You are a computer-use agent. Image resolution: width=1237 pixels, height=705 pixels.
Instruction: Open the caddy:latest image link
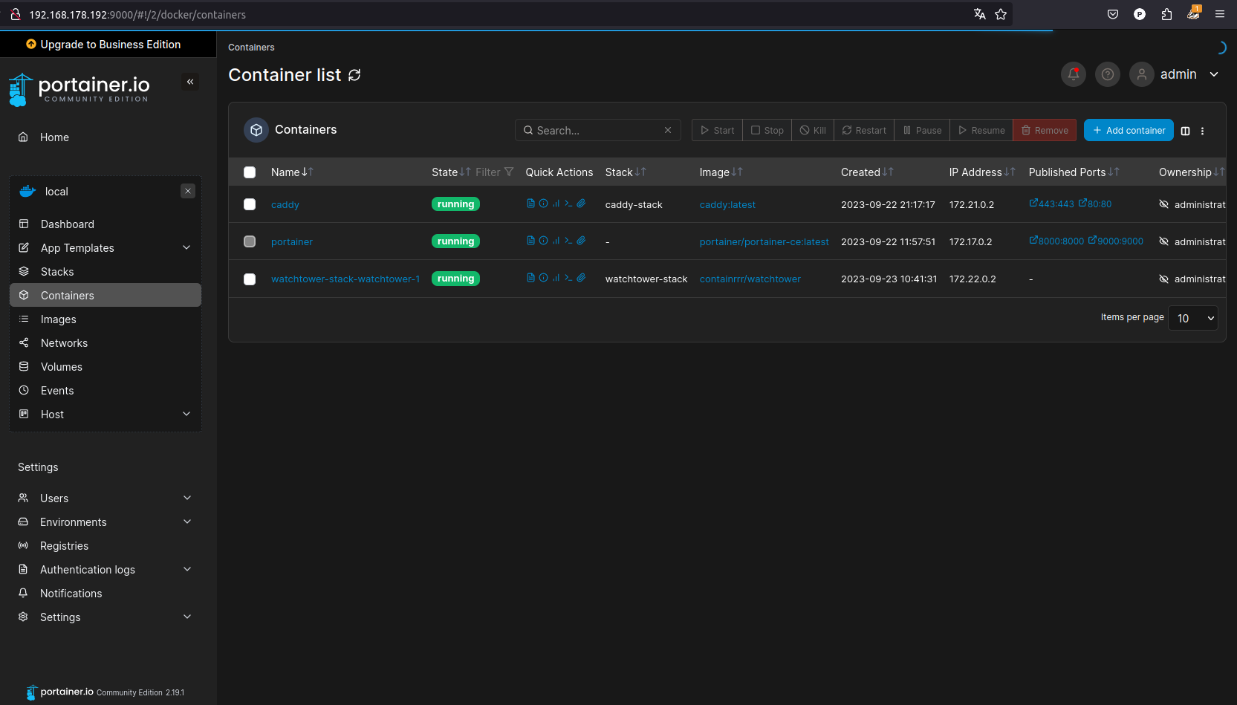click(727, 205)
